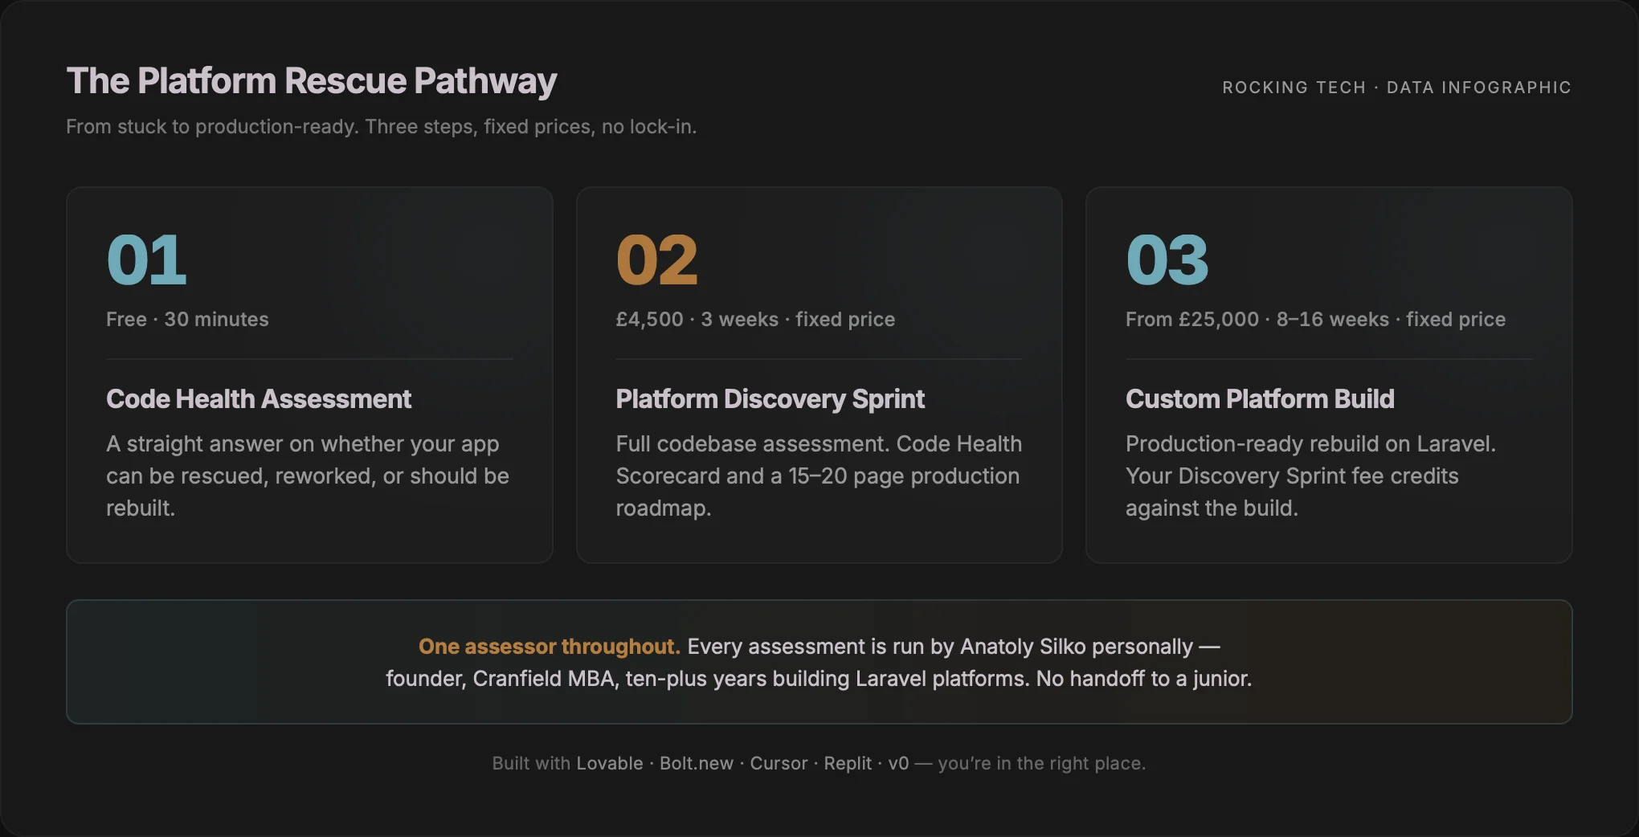Click the title The Platform Rescue Pathway
Image resolution: width=1639 pixels, height=837 pixels.
coord(312,80)
